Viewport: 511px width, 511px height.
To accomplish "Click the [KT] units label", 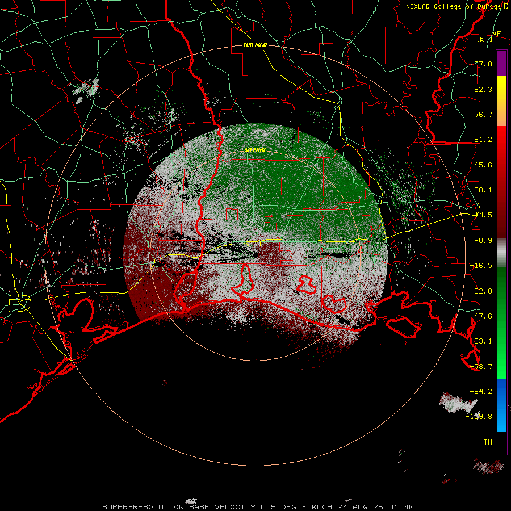I will [485, 39].
